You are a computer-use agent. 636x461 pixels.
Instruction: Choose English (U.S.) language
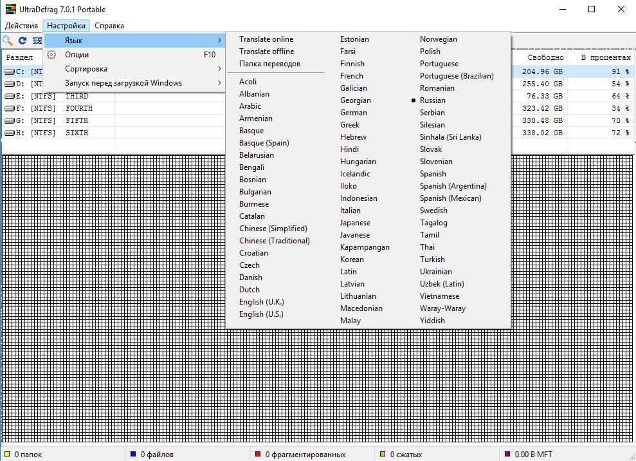(x=261, y=314)
